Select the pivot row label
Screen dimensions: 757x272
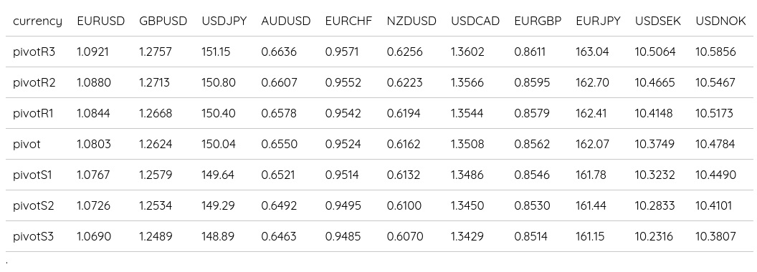point(27,144)
